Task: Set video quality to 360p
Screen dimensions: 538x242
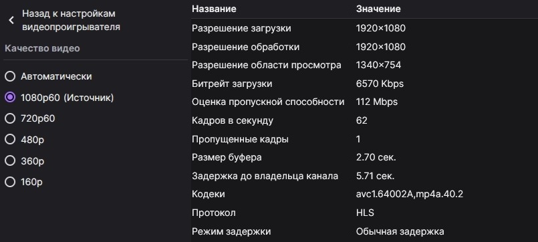Action: (x=10, y=160)
